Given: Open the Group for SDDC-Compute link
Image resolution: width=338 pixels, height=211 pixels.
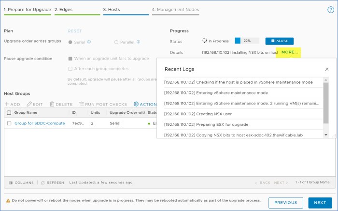Looking at the screenshot, I should pyautogui.click(x=40, y=123).
